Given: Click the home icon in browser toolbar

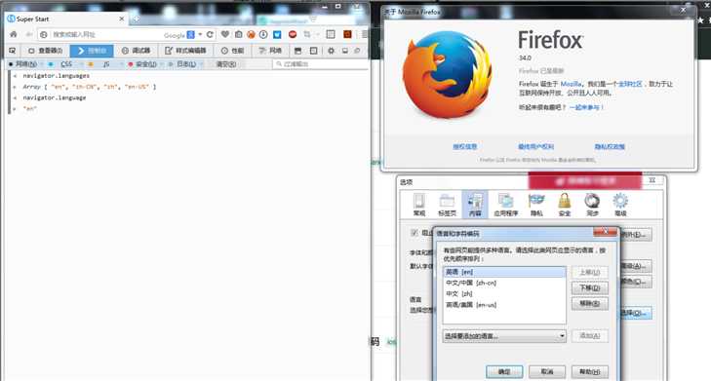Looking at the screenshot, I should click(x=13, y=34).
